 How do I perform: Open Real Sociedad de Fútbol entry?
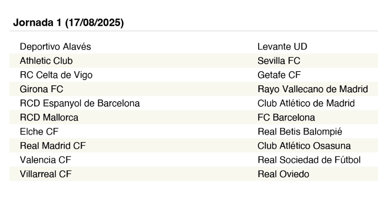click(x=309, y=160)
